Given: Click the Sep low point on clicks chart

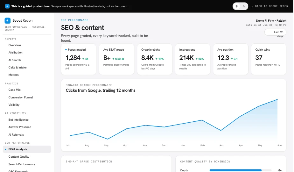Looking at the screenshot, I should point(108,139).
